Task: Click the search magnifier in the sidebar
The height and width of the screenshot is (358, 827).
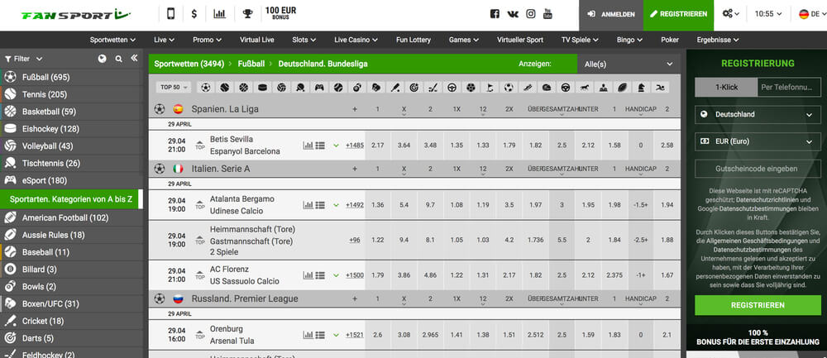Action: [x=118, y=59]
